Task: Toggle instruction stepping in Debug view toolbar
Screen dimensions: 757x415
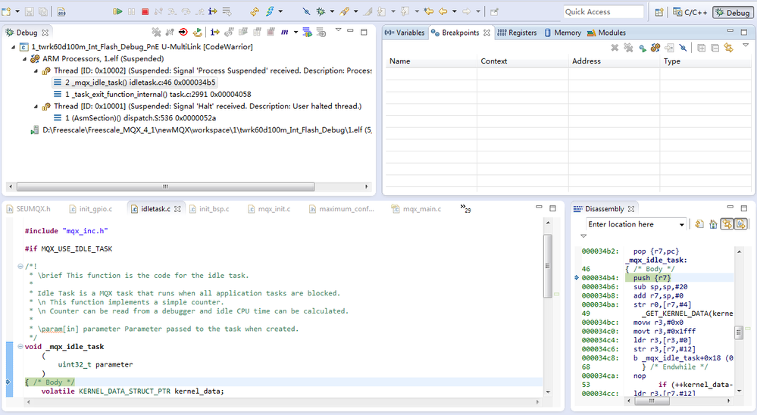Action: 215,33
